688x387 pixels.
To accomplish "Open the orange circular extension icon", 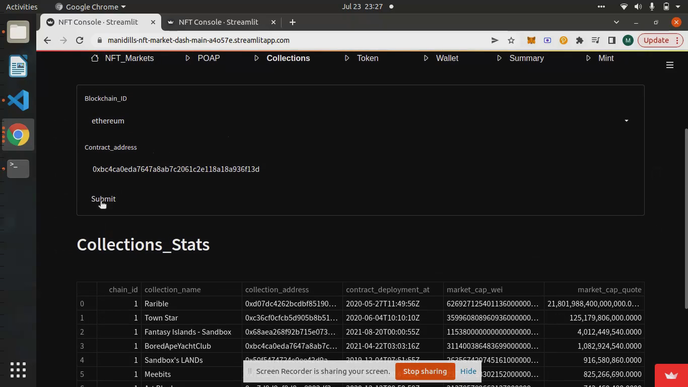I will [564, 40].
